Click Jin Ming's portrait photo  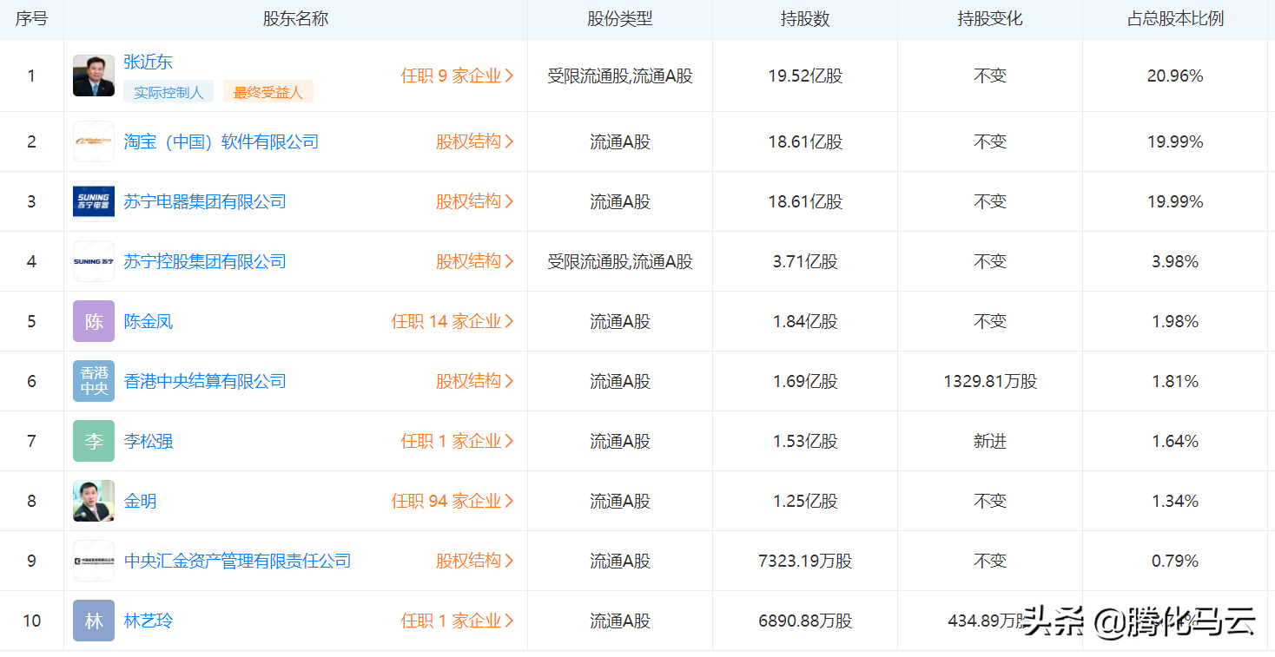coord(94,501)
